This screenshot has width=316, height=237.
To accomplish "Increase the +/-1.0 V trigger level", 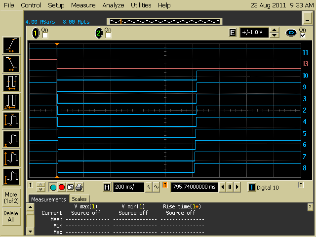I will [274, 30].
